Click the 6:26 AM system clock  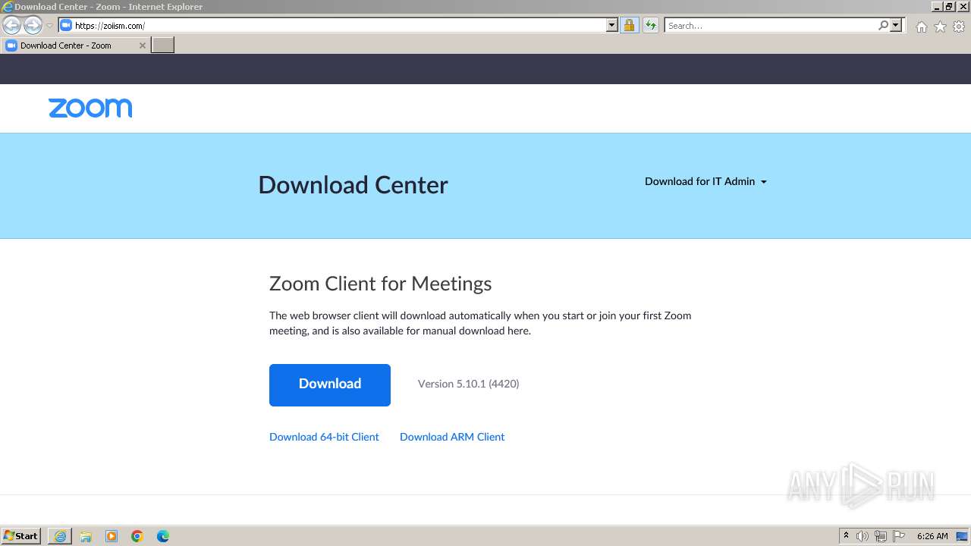[932, 536]
